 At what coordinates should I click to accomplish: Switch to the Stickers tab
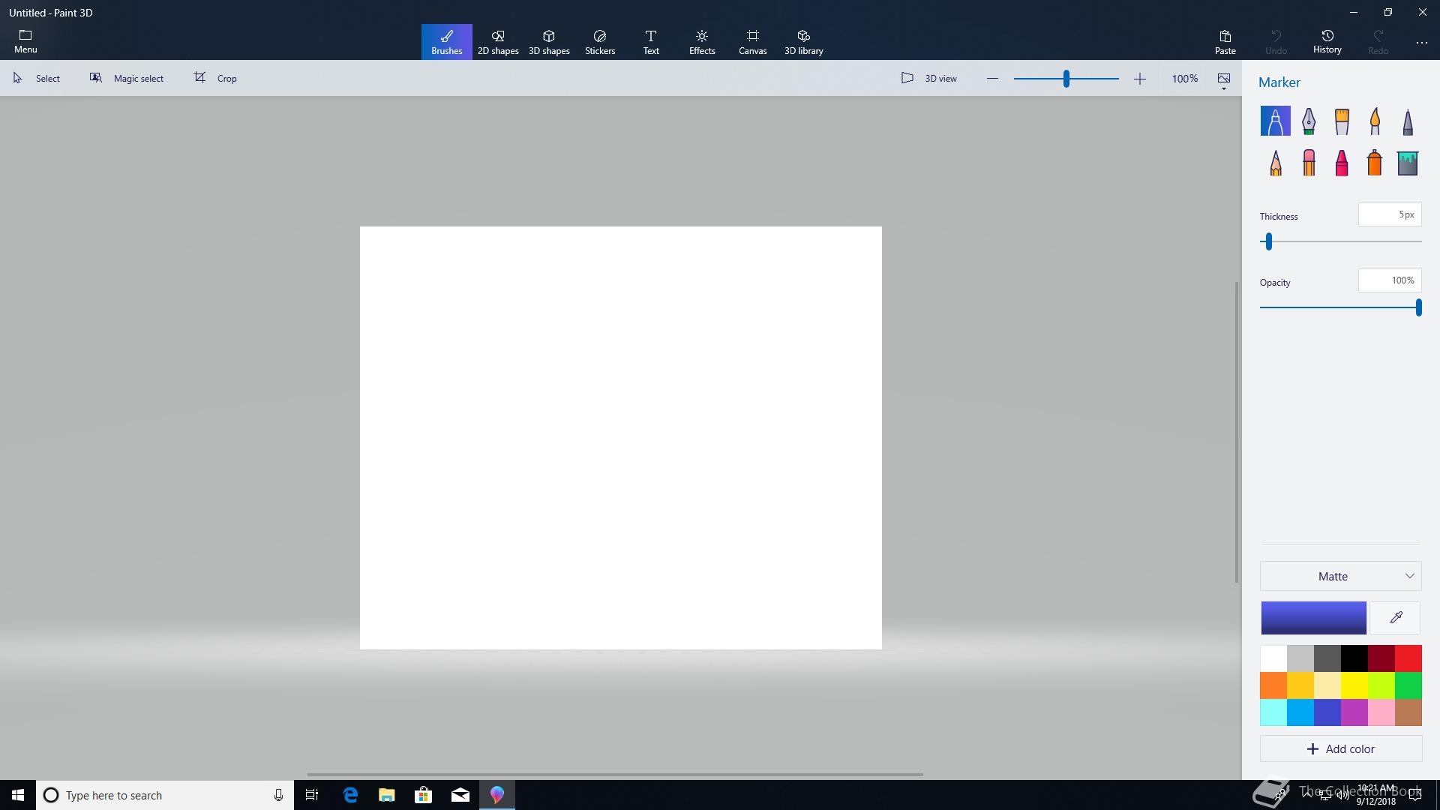pyautogui.click(x=600, y=42)
